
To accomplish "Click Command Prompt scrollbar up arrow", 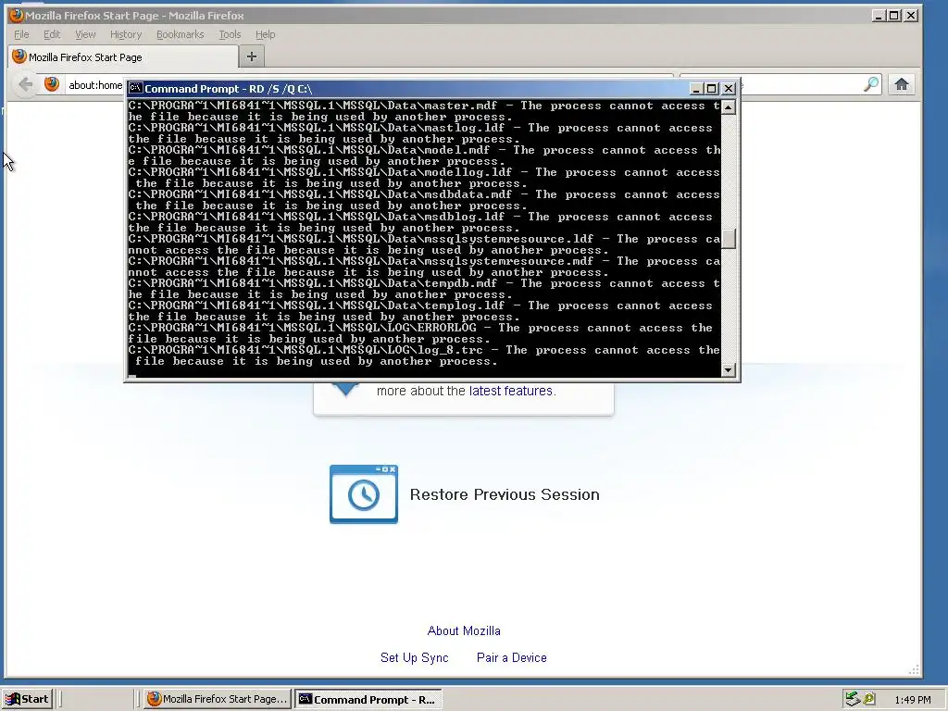I will pos(729,107).
